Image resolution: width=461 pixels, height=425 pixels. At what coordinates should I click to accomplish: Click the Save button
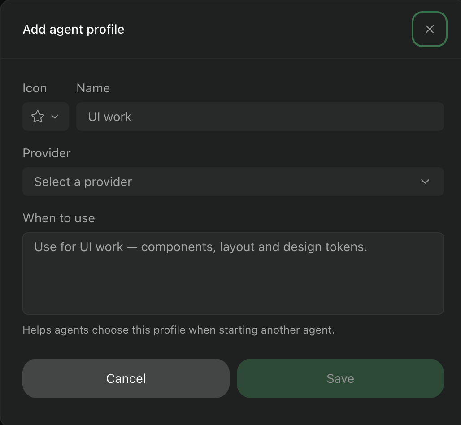tap(340, 378)
